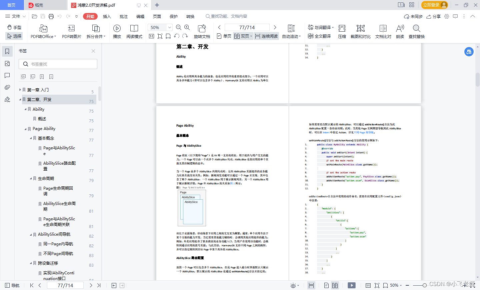Image resolution: width=480 pixels, height=290 pixels.
Task: Jump to first page in status bar
Action: pyautogui.click(x=32, y=285)
